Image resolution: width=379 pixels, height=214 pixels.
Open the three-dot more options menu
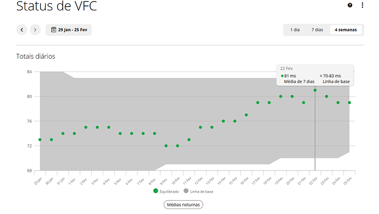(363, 5)
